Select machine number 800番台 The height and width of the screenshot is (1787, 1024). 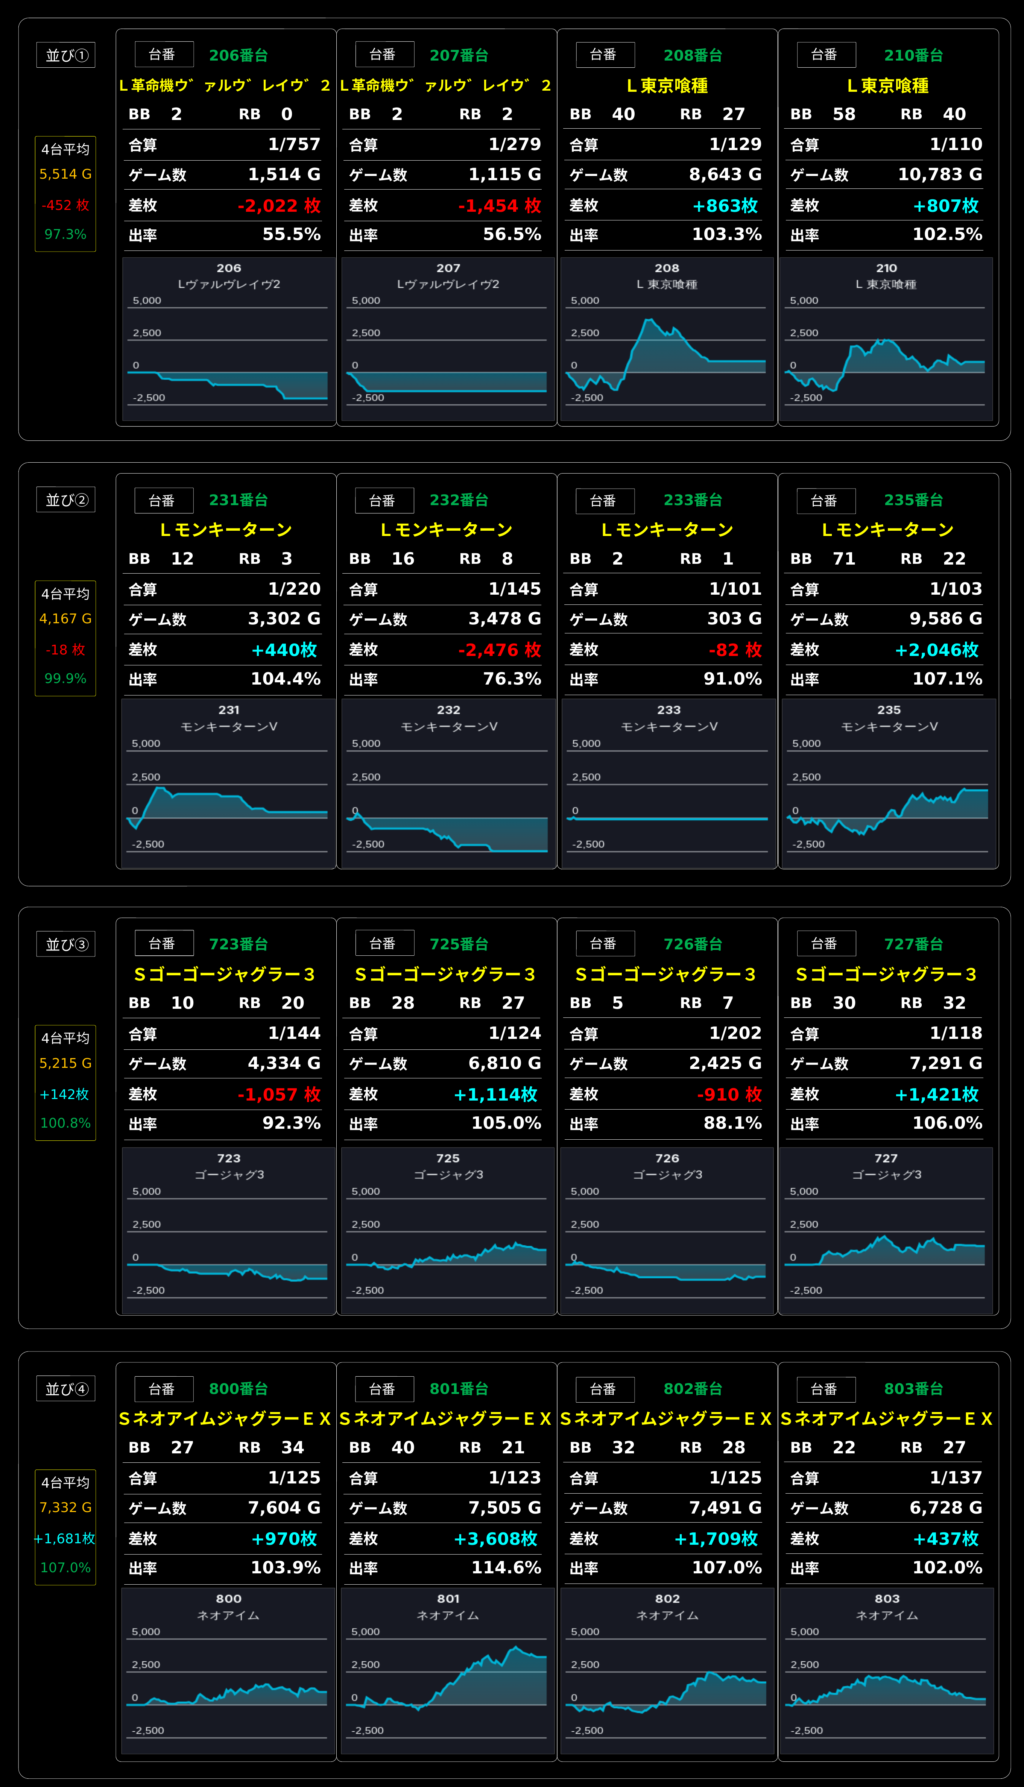pyautogui.click(x=239, y=1388)
